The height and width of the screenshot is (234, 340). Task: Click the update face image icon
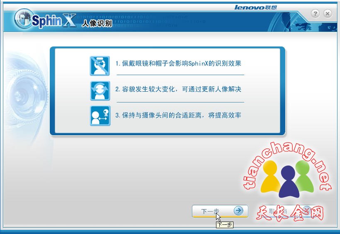click(100, 91)
